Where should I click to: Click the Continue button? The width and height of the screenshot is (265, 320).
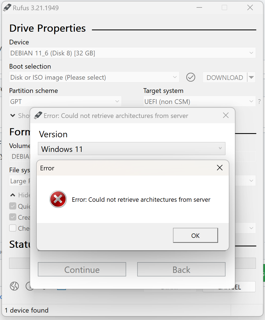tap(82, 269)
